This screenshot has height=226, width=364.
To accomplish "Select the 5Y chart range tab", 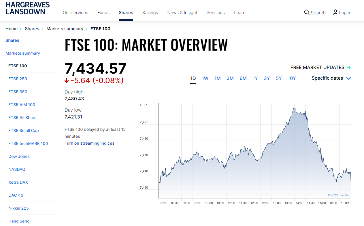I will pos(279,78).
